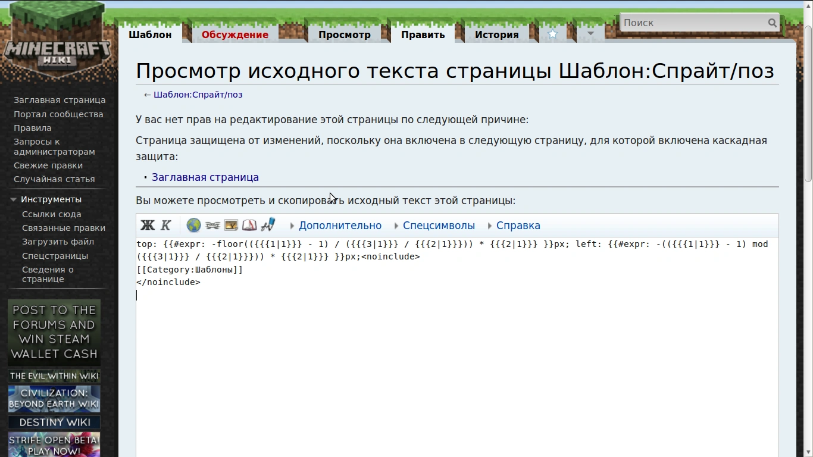The height and width of the screenshot is (457, 813).
Task: Open the Post to the Forums banner
Action: tap(54, 332)
